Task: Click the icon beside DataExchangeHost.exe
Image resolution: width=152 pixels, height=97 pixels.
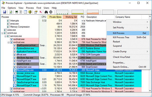Action: 15,83
